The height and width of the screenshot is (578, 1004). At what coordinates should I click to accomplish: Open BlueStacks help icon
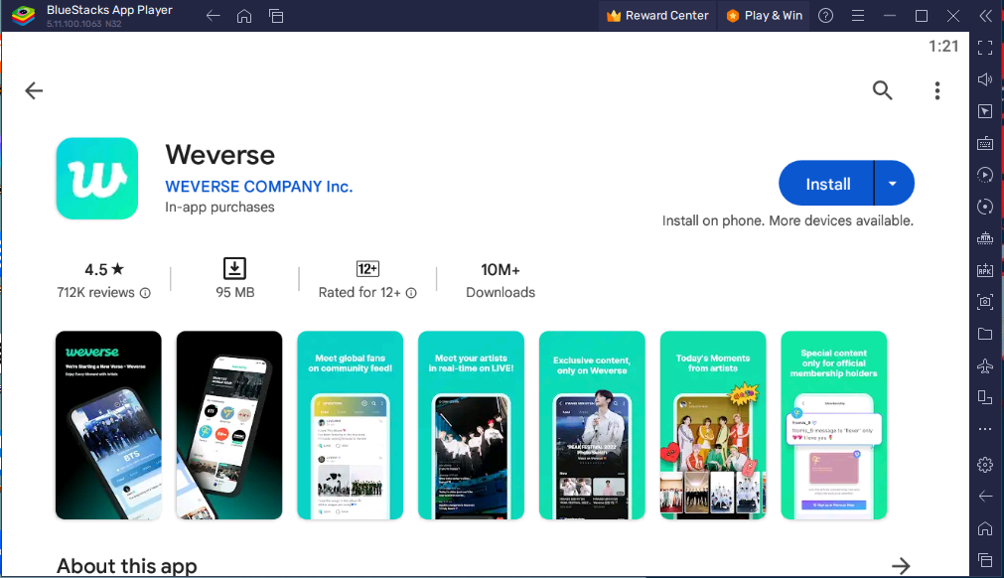click(x=826, y=15)
